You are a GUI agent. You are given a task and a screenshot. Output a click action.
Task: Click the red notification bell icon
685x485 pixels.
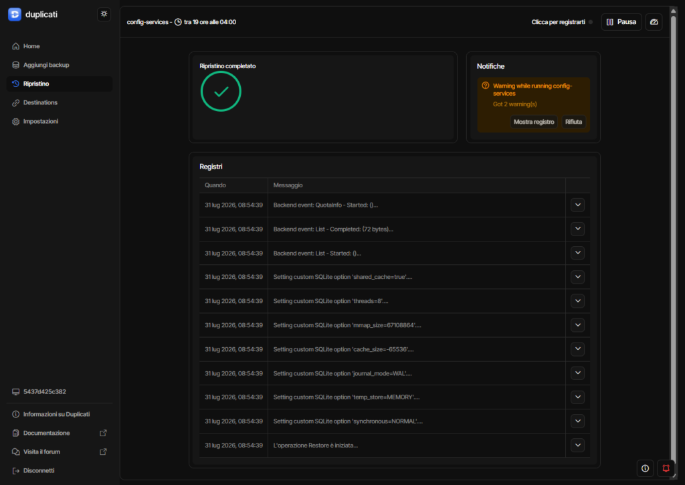pyautogui.click(x=666, y=468)
